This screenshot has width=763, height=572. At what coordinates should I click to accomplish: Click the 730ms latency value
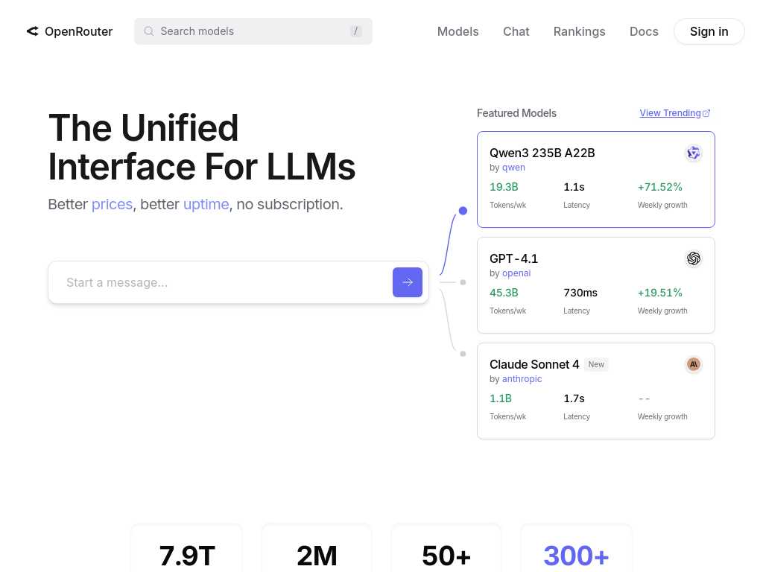(580, 292)
